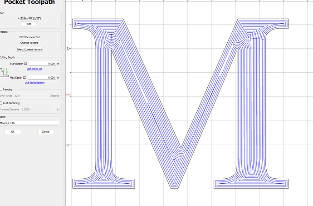Click Select Current Vectors button

pyautogui.click(x=29, y=50)
